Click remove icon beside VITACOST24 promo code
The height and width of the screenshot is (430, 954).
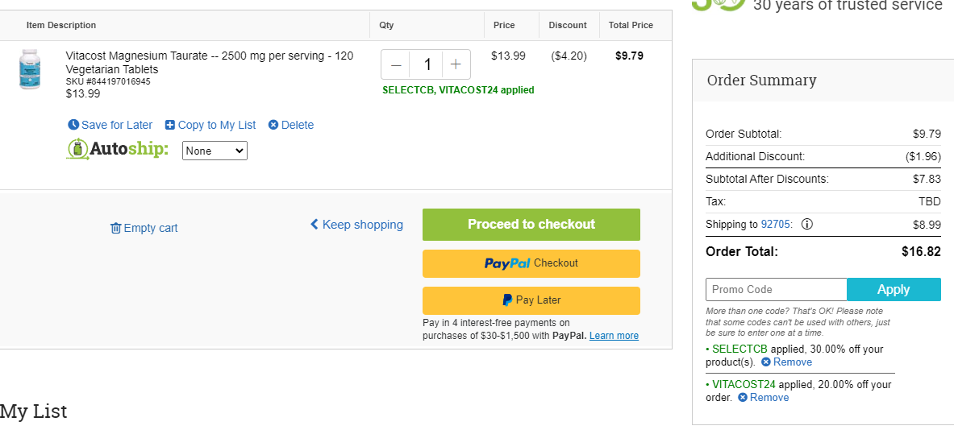[x=742, y=397]
